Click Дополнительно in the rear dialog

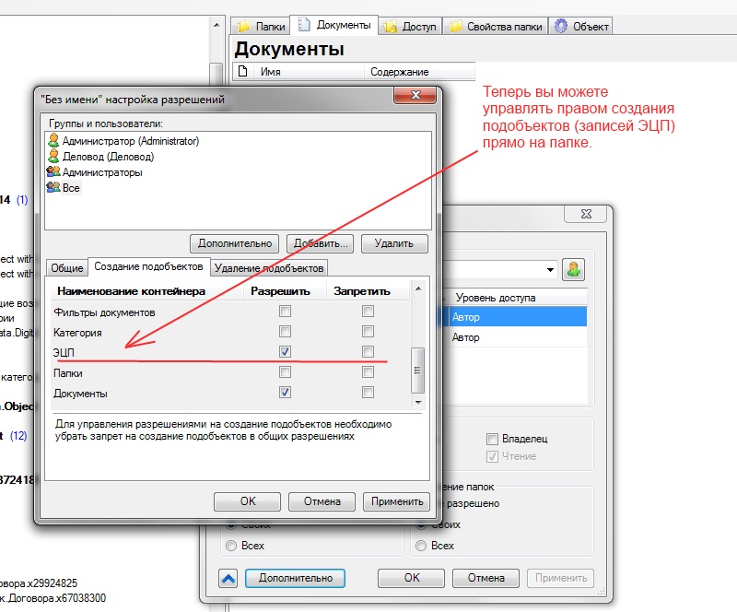pyautogui.click(x=295, y=578)
